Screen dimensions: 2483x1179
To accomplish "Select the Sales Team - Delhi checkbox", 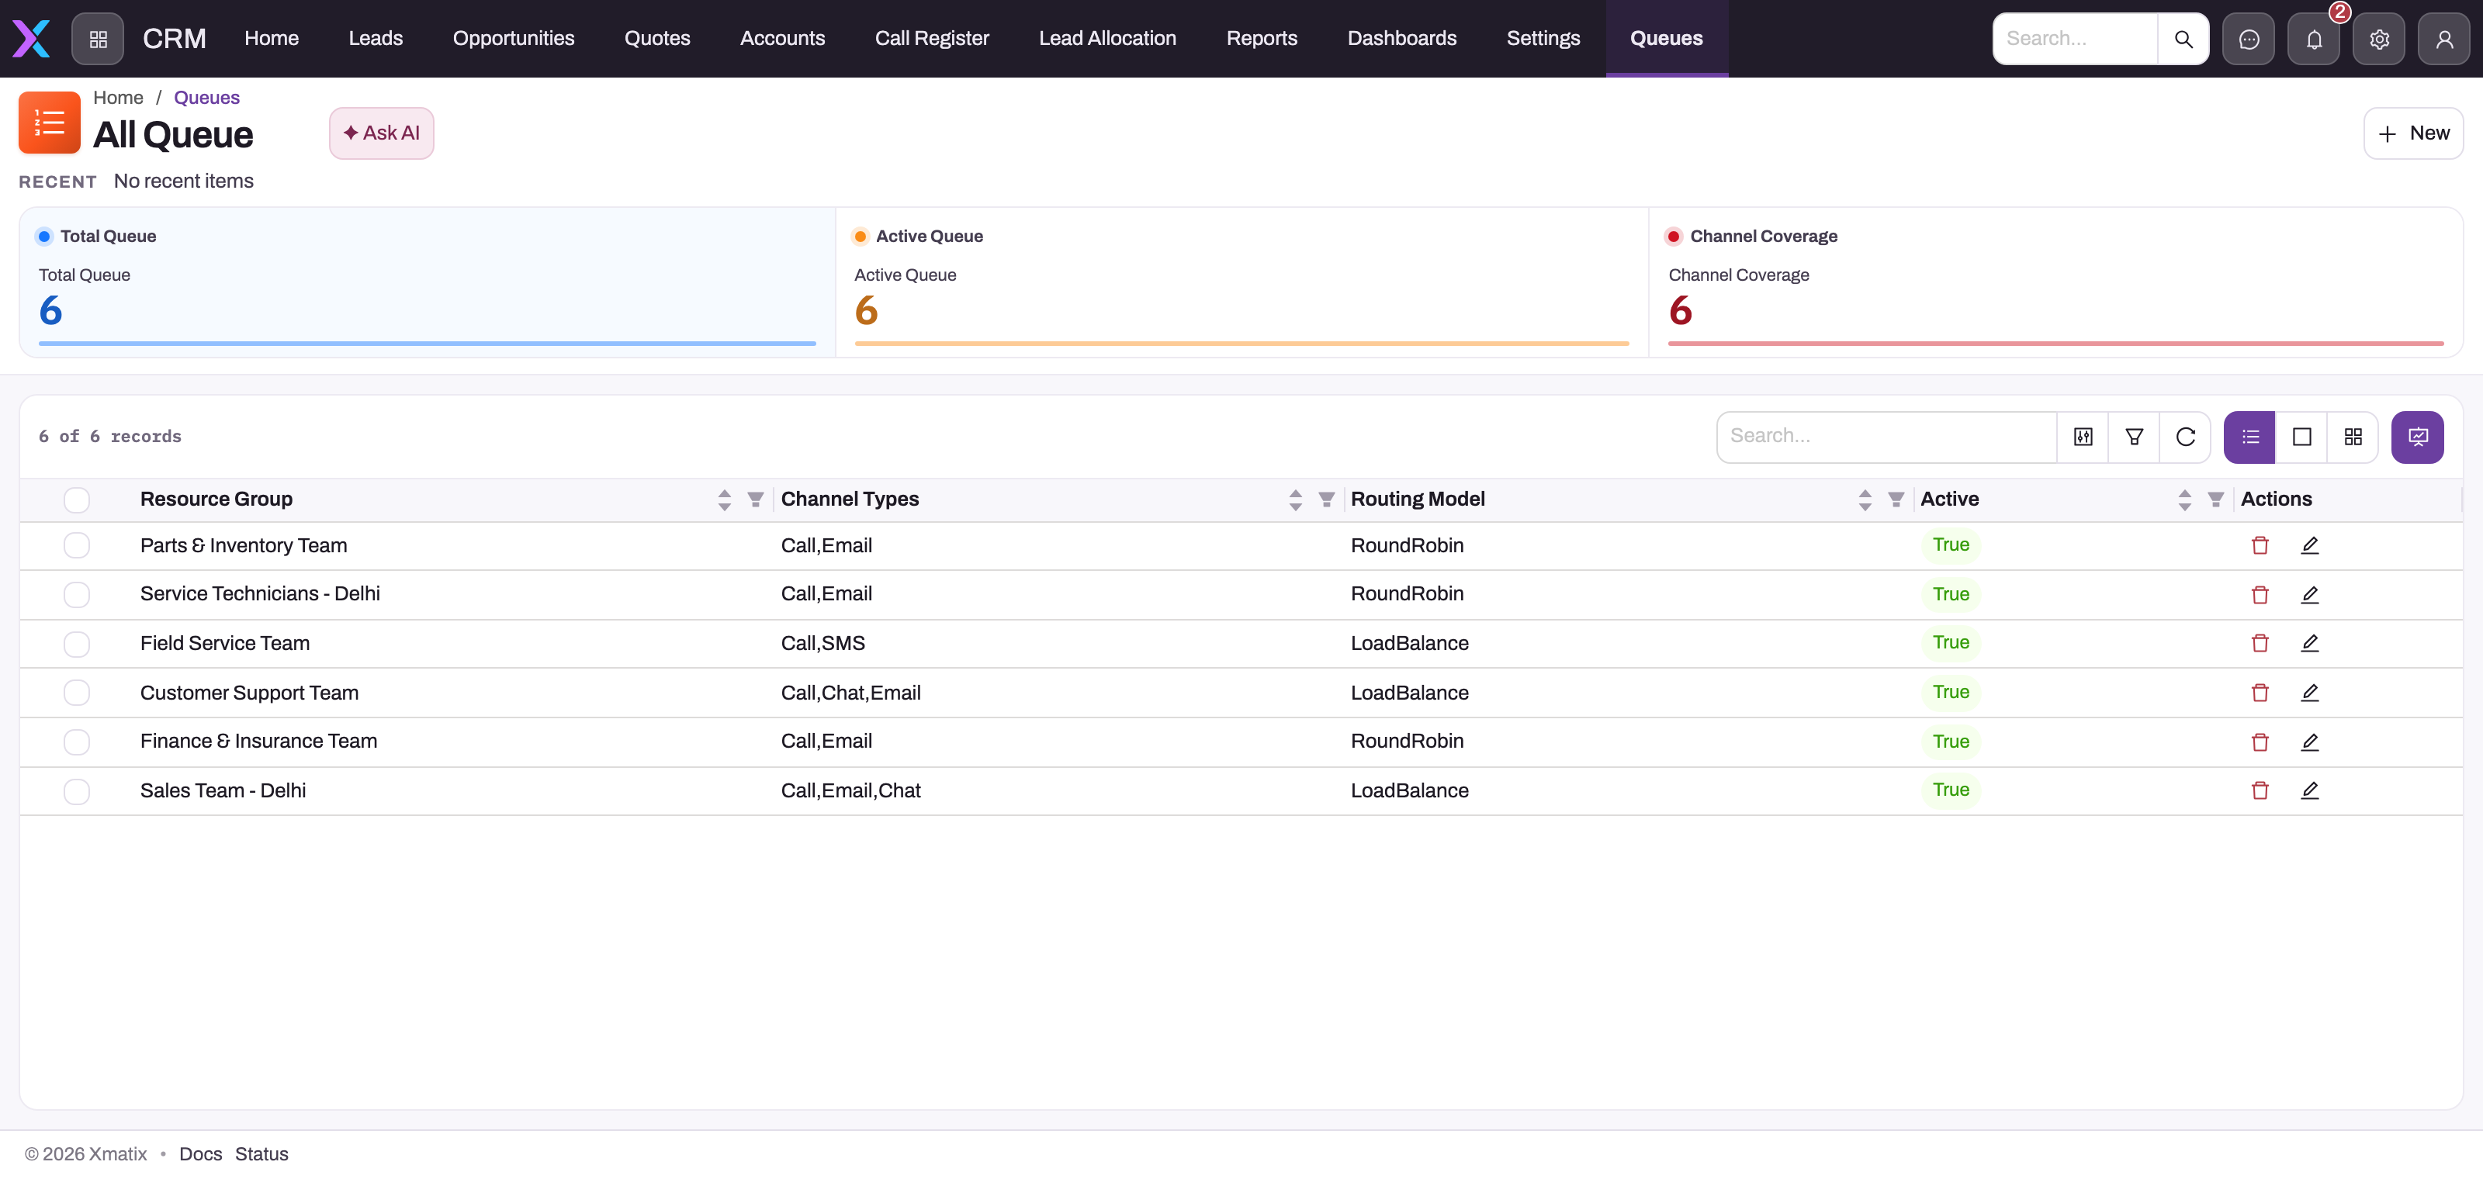I will tap(77, 791).
